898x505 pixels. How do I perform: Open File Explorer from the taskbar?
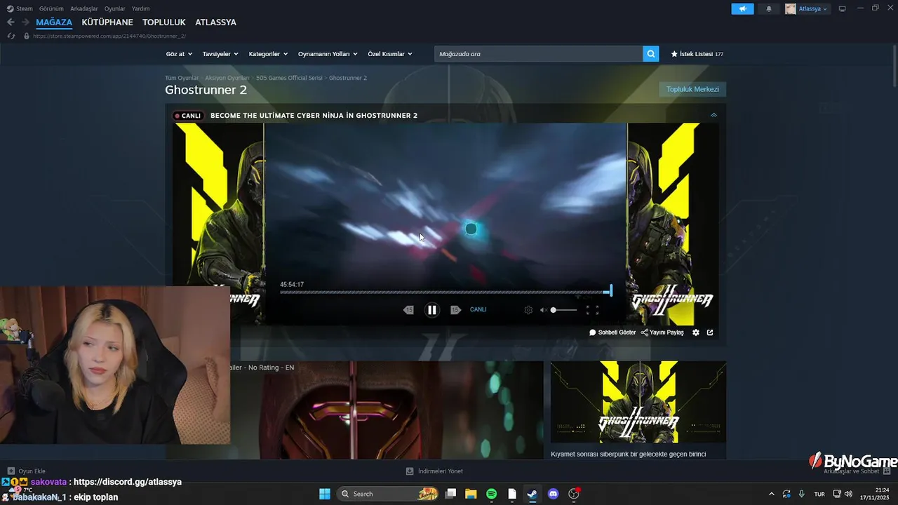pyautogui.click(x=471, y=494)
